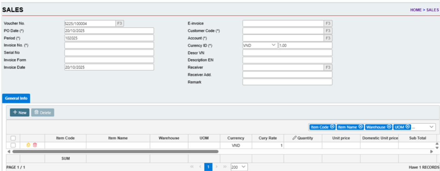The width and height of the screenshot is (440, 171).
Task: Open the Account F3 lookup
Action: (328, 38)
